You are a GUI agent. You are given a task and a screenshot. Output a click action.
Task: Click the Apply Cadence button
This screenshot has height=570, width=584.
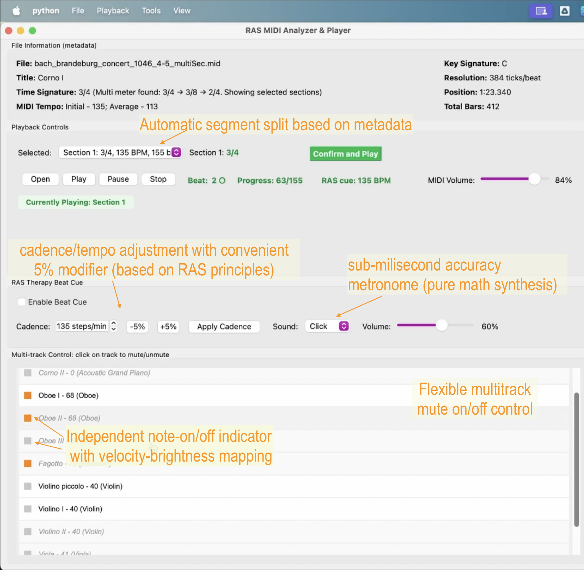(x=224, y=326)
